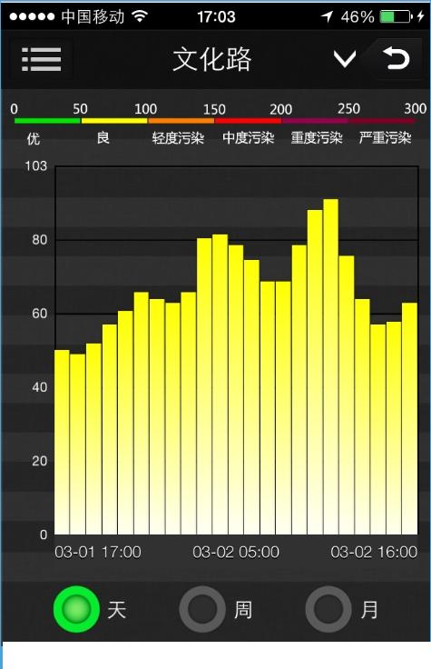Tap the 03-02 16:00 axis label
Image resolution: width=431 pixels, height=669 pixels.
374,552
